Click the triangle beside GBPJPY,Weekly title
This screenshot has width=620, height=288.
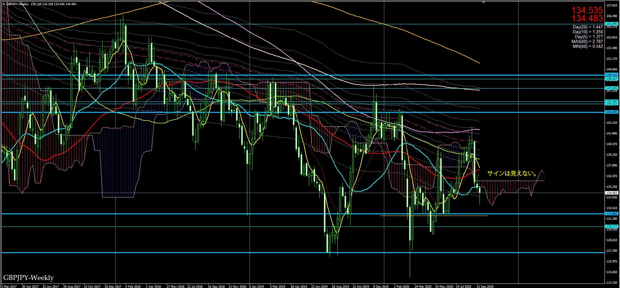4,4
